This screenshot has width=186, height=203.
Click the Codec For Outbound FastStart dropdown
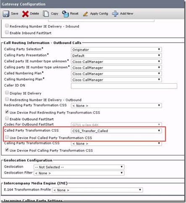[x=116, y=125]
